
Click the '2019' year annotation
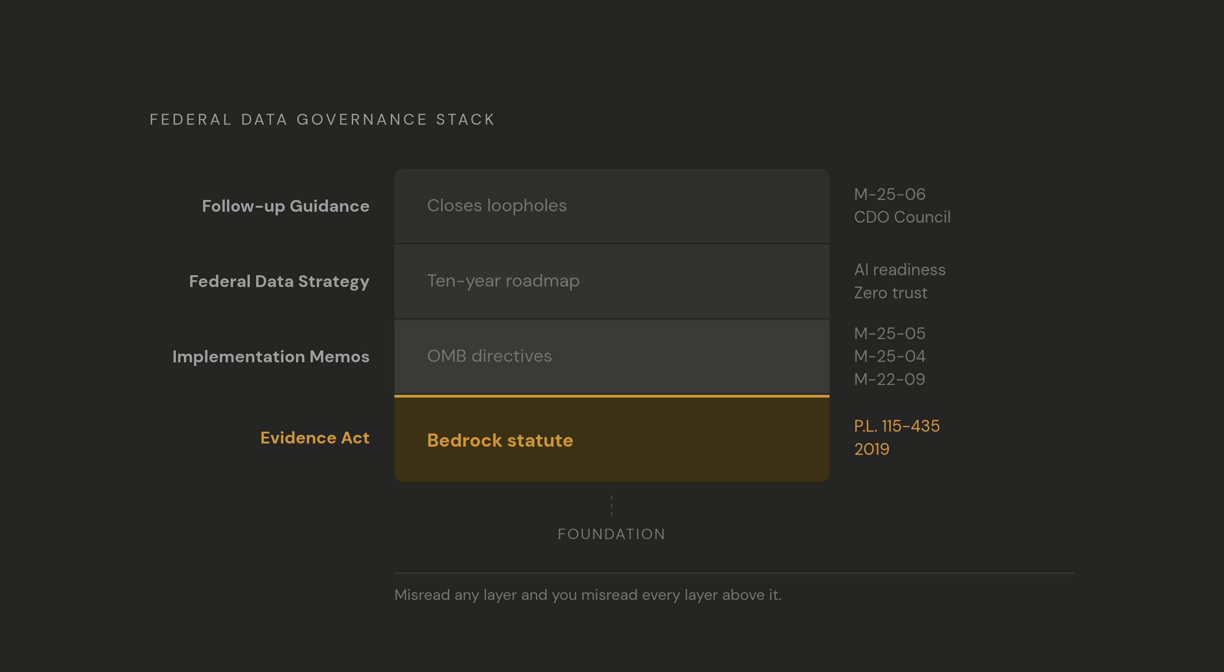pos(871,449)
